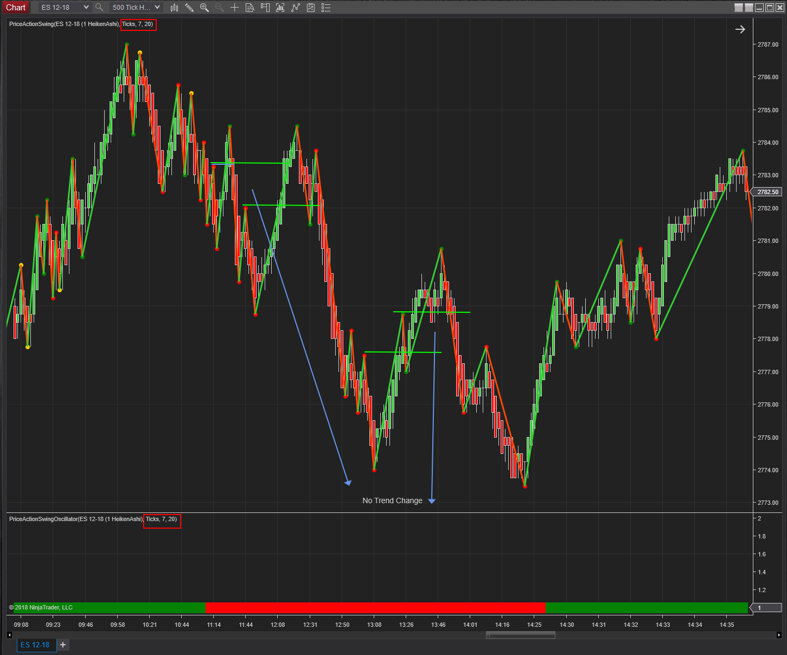Close the chart window
This screenshot has height=655, width=787.
(x=780, y=8)
